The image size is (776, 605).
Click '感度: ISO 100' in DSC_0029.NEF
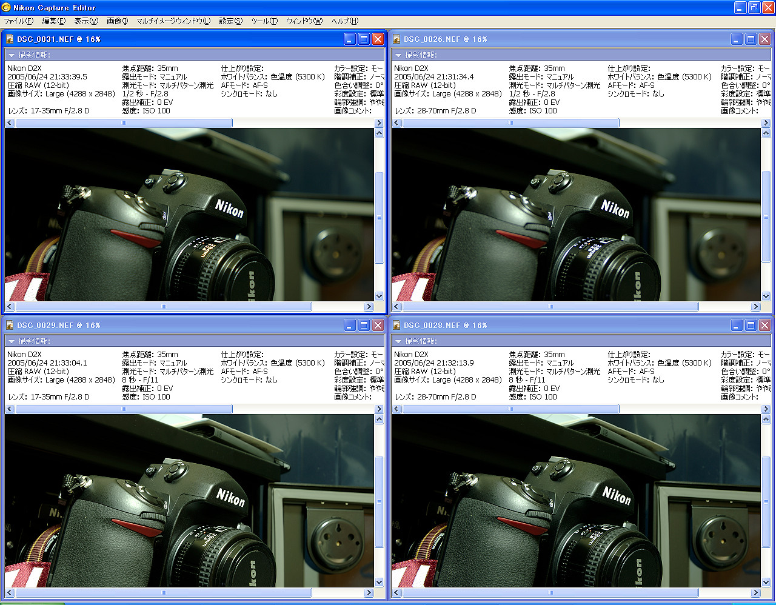tap(146, 397)
